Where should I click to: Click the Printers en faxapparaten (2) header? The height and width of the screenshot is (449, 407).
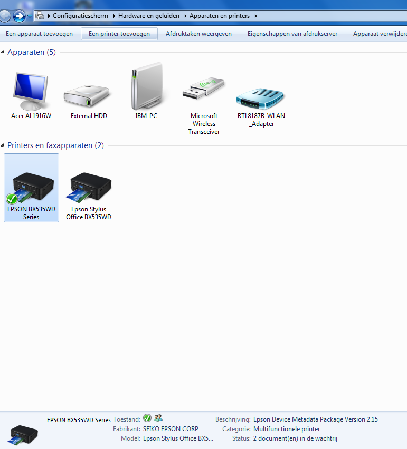[x=55, y=145]
